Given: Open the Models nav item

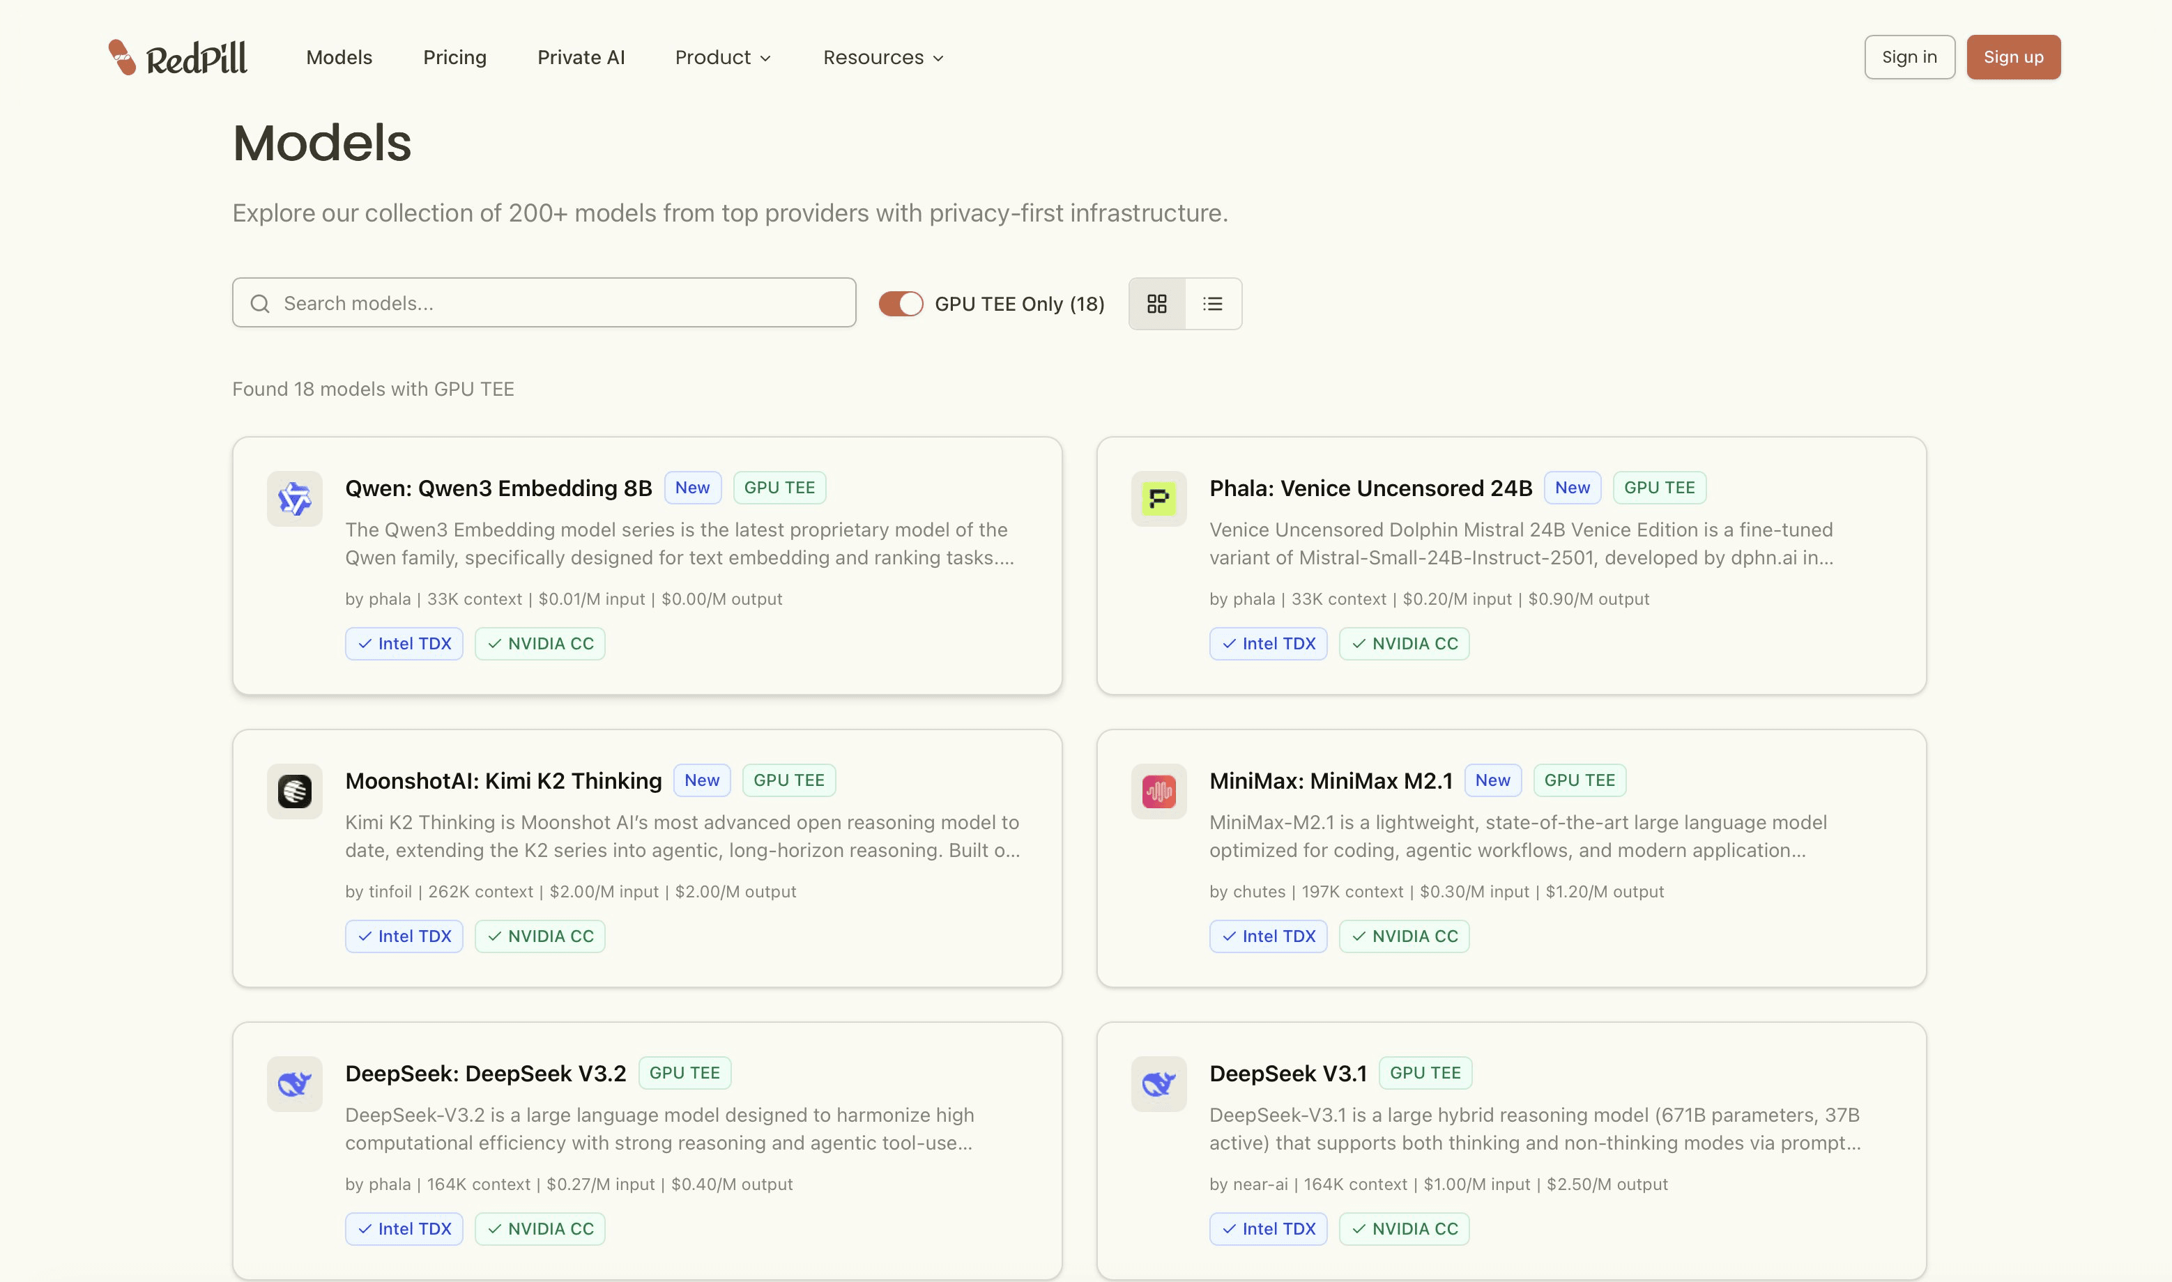Looking at the screenshot, I should tap(339, 58).
